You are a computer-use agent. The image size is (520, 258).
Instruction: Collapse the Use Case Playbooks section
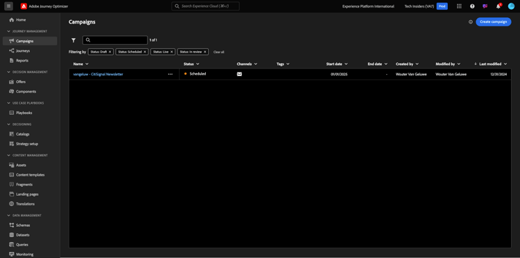click(x=8, y=103)
